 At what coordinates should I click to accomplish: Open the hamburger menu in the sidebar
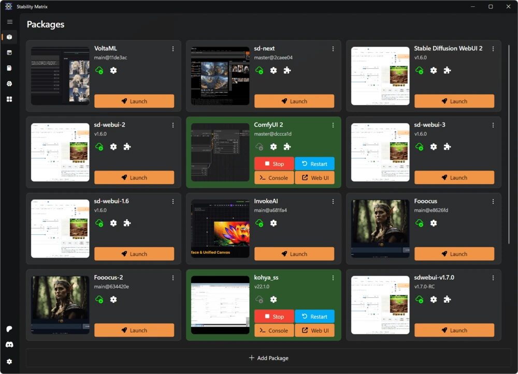pos(9,22)
